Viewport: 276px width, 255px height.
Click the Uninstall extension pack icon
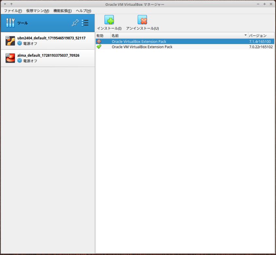coord(142,20)
